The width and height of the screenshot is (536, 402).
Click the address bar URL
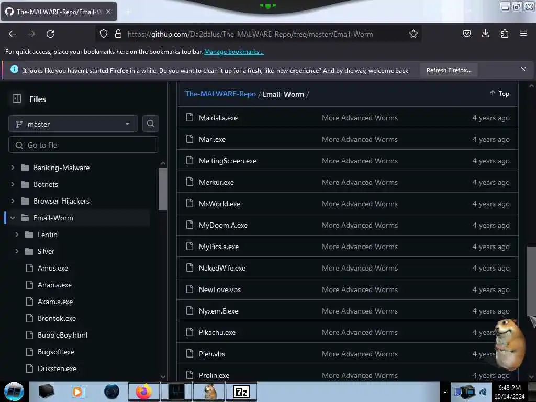click(250, 34)
